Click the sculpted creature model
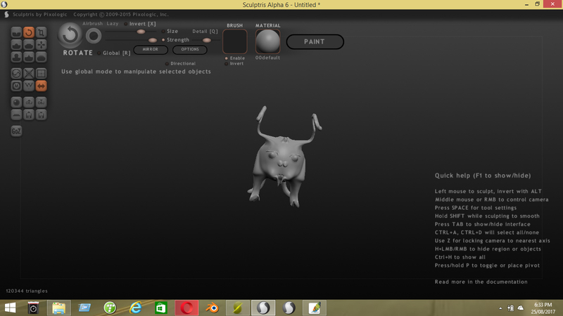 (x=284, y=157)
